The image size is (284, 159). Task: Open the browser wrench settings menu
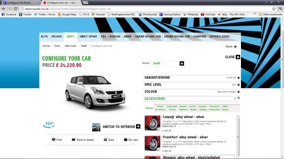(280, 9)
